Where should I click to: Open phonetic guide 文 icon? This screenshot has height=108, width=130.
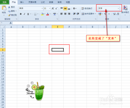pyautogui.click(x=55, y=14)
